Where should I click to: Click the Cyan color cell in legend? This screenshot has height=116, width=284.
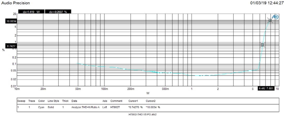coord(42,107)
